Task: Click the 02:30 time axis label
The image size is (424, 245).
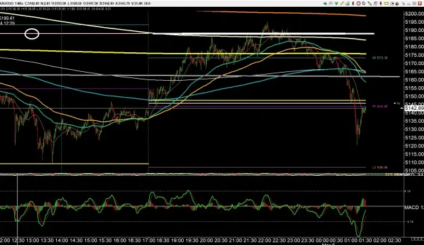Action: pos(395,240)
